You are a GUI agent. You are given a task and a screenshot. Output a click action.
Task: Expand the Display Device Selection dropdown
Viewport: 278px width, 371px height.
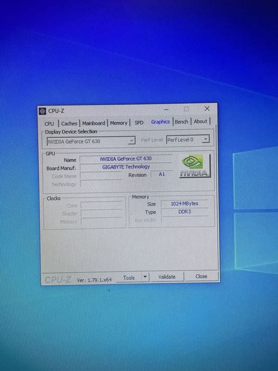pos(91,142)
